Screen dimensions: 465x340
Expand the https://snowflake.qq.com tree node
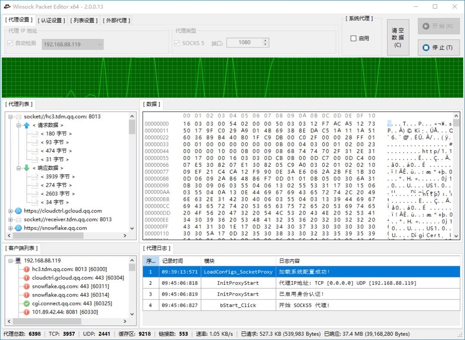coord(12,228)
